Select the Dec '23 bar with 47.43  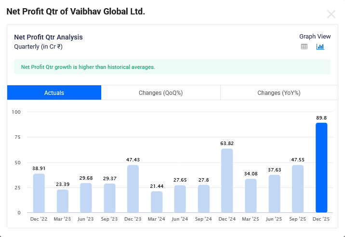click(x=133, y=189)
